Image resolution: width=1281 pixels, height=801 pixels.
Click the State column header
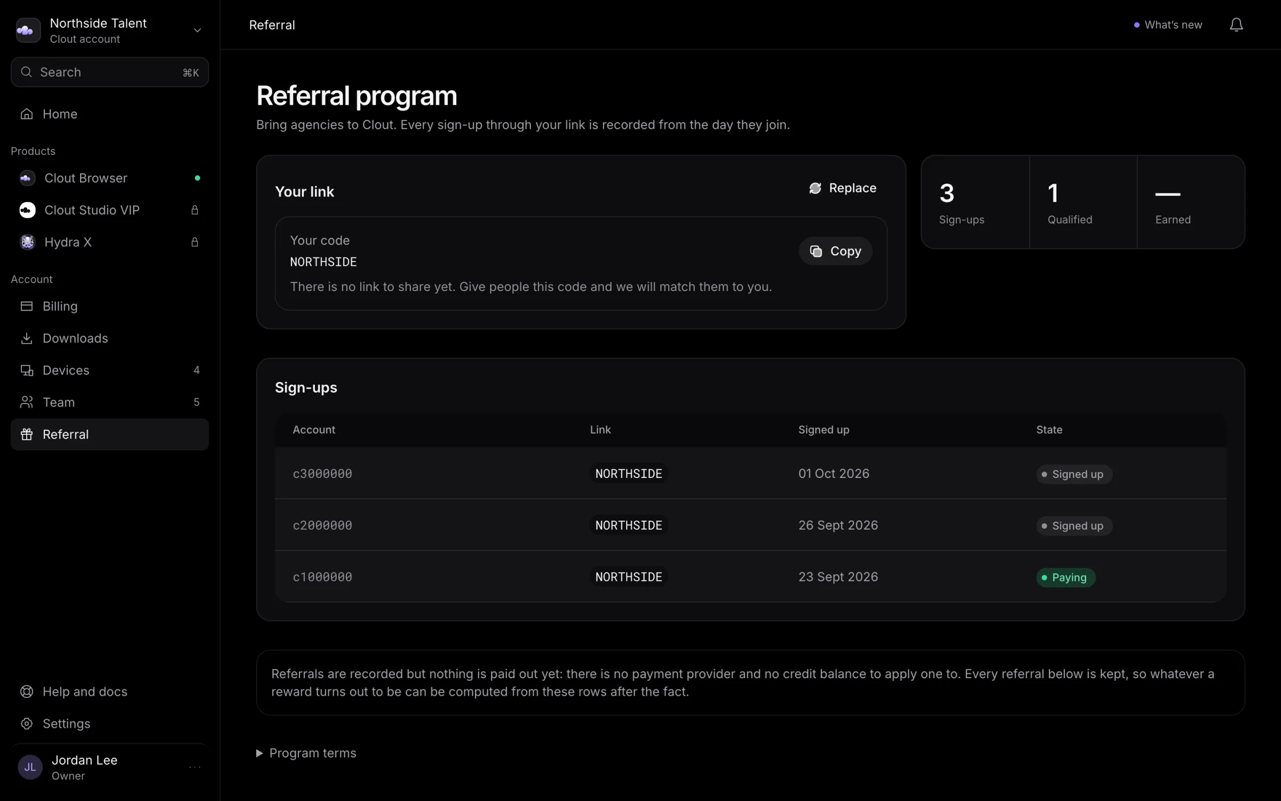[1049, 430]
